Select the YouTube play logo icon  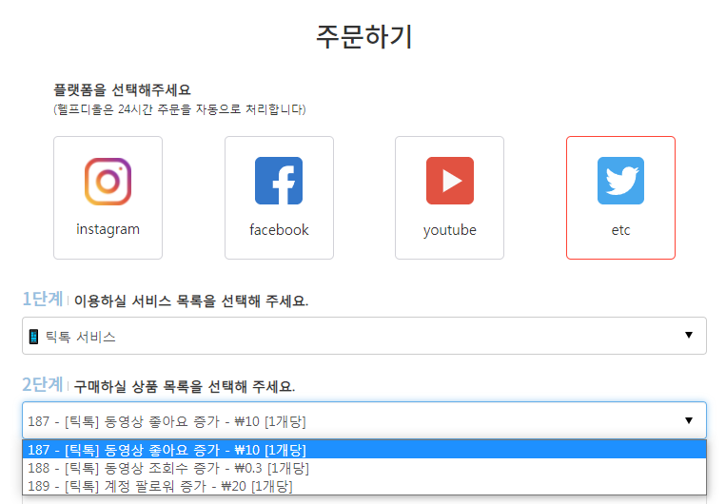point(449,181)
